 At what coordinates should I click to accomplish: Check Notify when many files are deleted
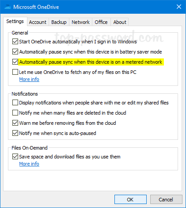pyautogui.click(x=15, y=113)
